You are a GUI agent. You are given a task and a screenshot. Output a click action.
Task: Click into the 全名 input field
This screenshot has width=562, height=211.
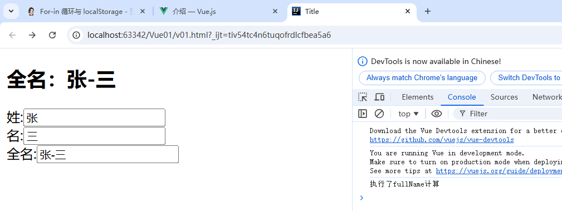coord(107,154)
